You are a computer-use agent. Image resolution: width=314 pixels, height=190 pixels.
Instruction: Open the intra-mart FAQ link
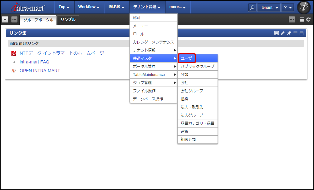pyautogui.click(x=34, y=62)
